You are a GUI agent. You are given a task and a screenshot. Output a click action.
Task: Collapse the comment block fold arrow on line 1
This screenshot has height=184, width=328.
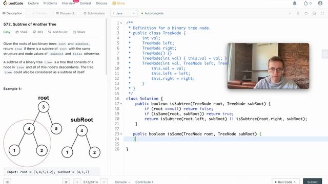[x=121, y=23]
